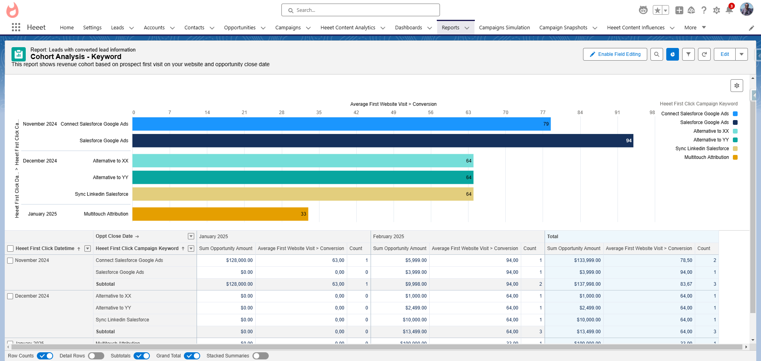The image size is (761, 361).
Task: Open the Campaign Keyword column menu
Action: point(191,248)
